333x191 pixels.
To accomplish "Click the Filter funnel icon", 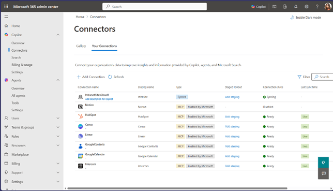I will tap(299, 77).
